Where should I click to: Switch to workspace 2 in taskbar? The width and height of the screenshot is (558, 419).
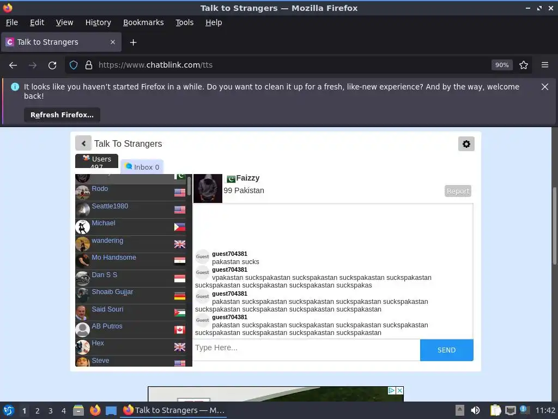38,411
